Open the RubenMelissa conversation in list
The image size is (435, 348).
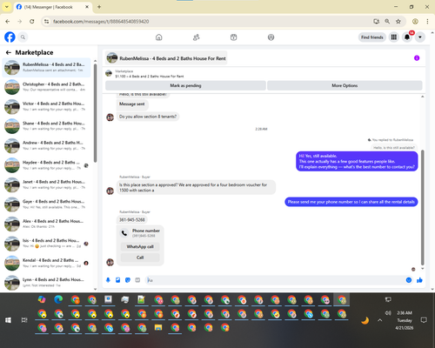tap(46, 67)
